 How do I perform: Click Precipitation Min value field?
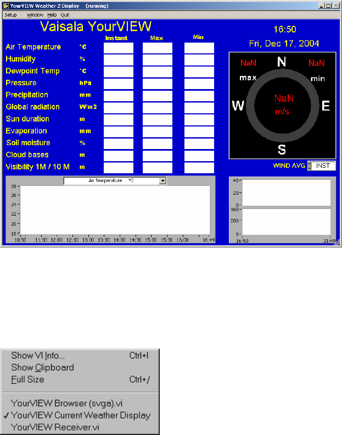(x=199, y=96)
